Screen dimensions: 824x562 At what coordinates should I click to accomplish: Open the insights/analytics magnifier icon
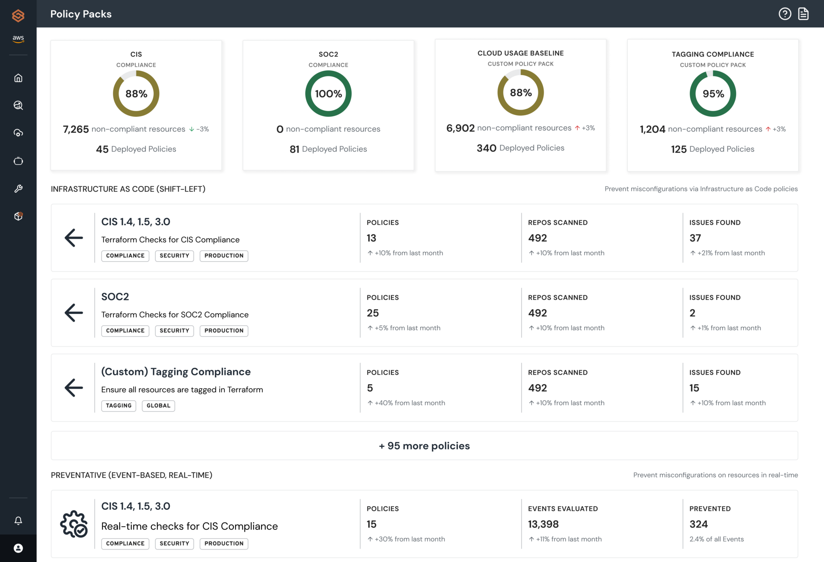click(x=18, y=105)
